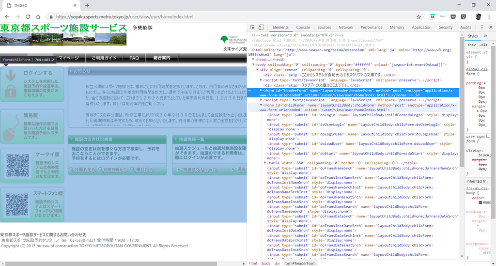Go to the browser home page icon

pyautogui.click(x=38, y=17)
